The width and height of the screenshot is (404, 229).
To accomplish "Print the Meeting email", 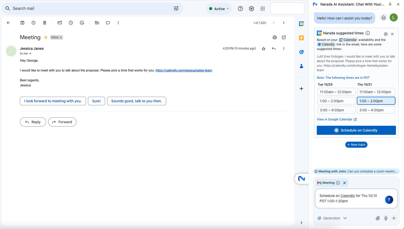I will click(x=275, y=37).
